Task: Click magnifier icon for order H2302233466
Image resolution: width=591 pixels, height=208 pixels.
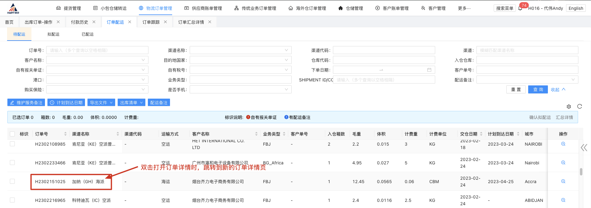Action: tap(563, 163)
